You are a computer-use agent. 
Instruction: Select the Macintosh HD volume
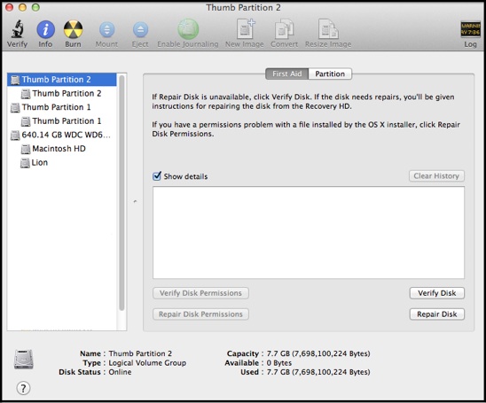click(x=62, y=149)
